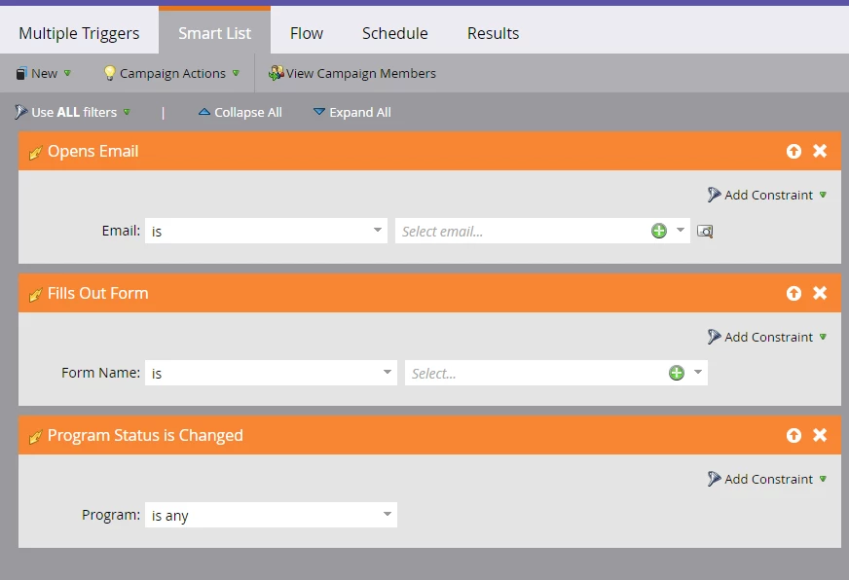Image resolution: width=849 pixels, height=580 pixels.
Task: Add Constraint to Program Status is Changed
Action: [767, 479]
